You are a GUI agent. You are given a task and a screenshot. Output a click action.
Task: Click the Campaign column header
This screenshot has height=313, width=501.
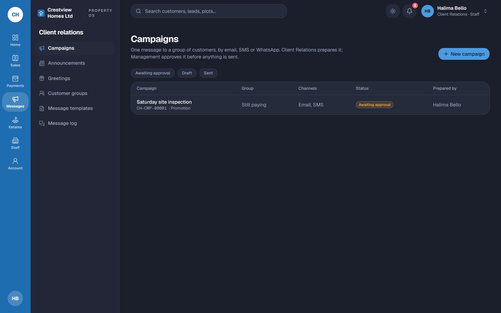[147, 88]
